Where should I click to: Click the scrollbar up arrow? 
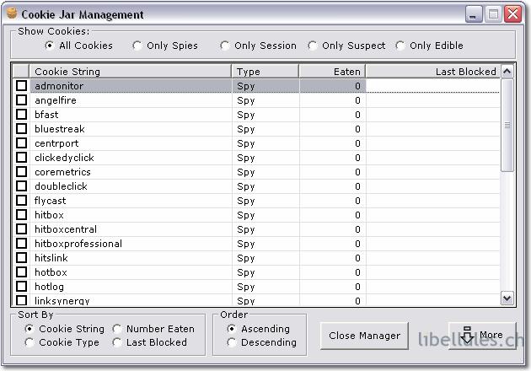(507, 72)
